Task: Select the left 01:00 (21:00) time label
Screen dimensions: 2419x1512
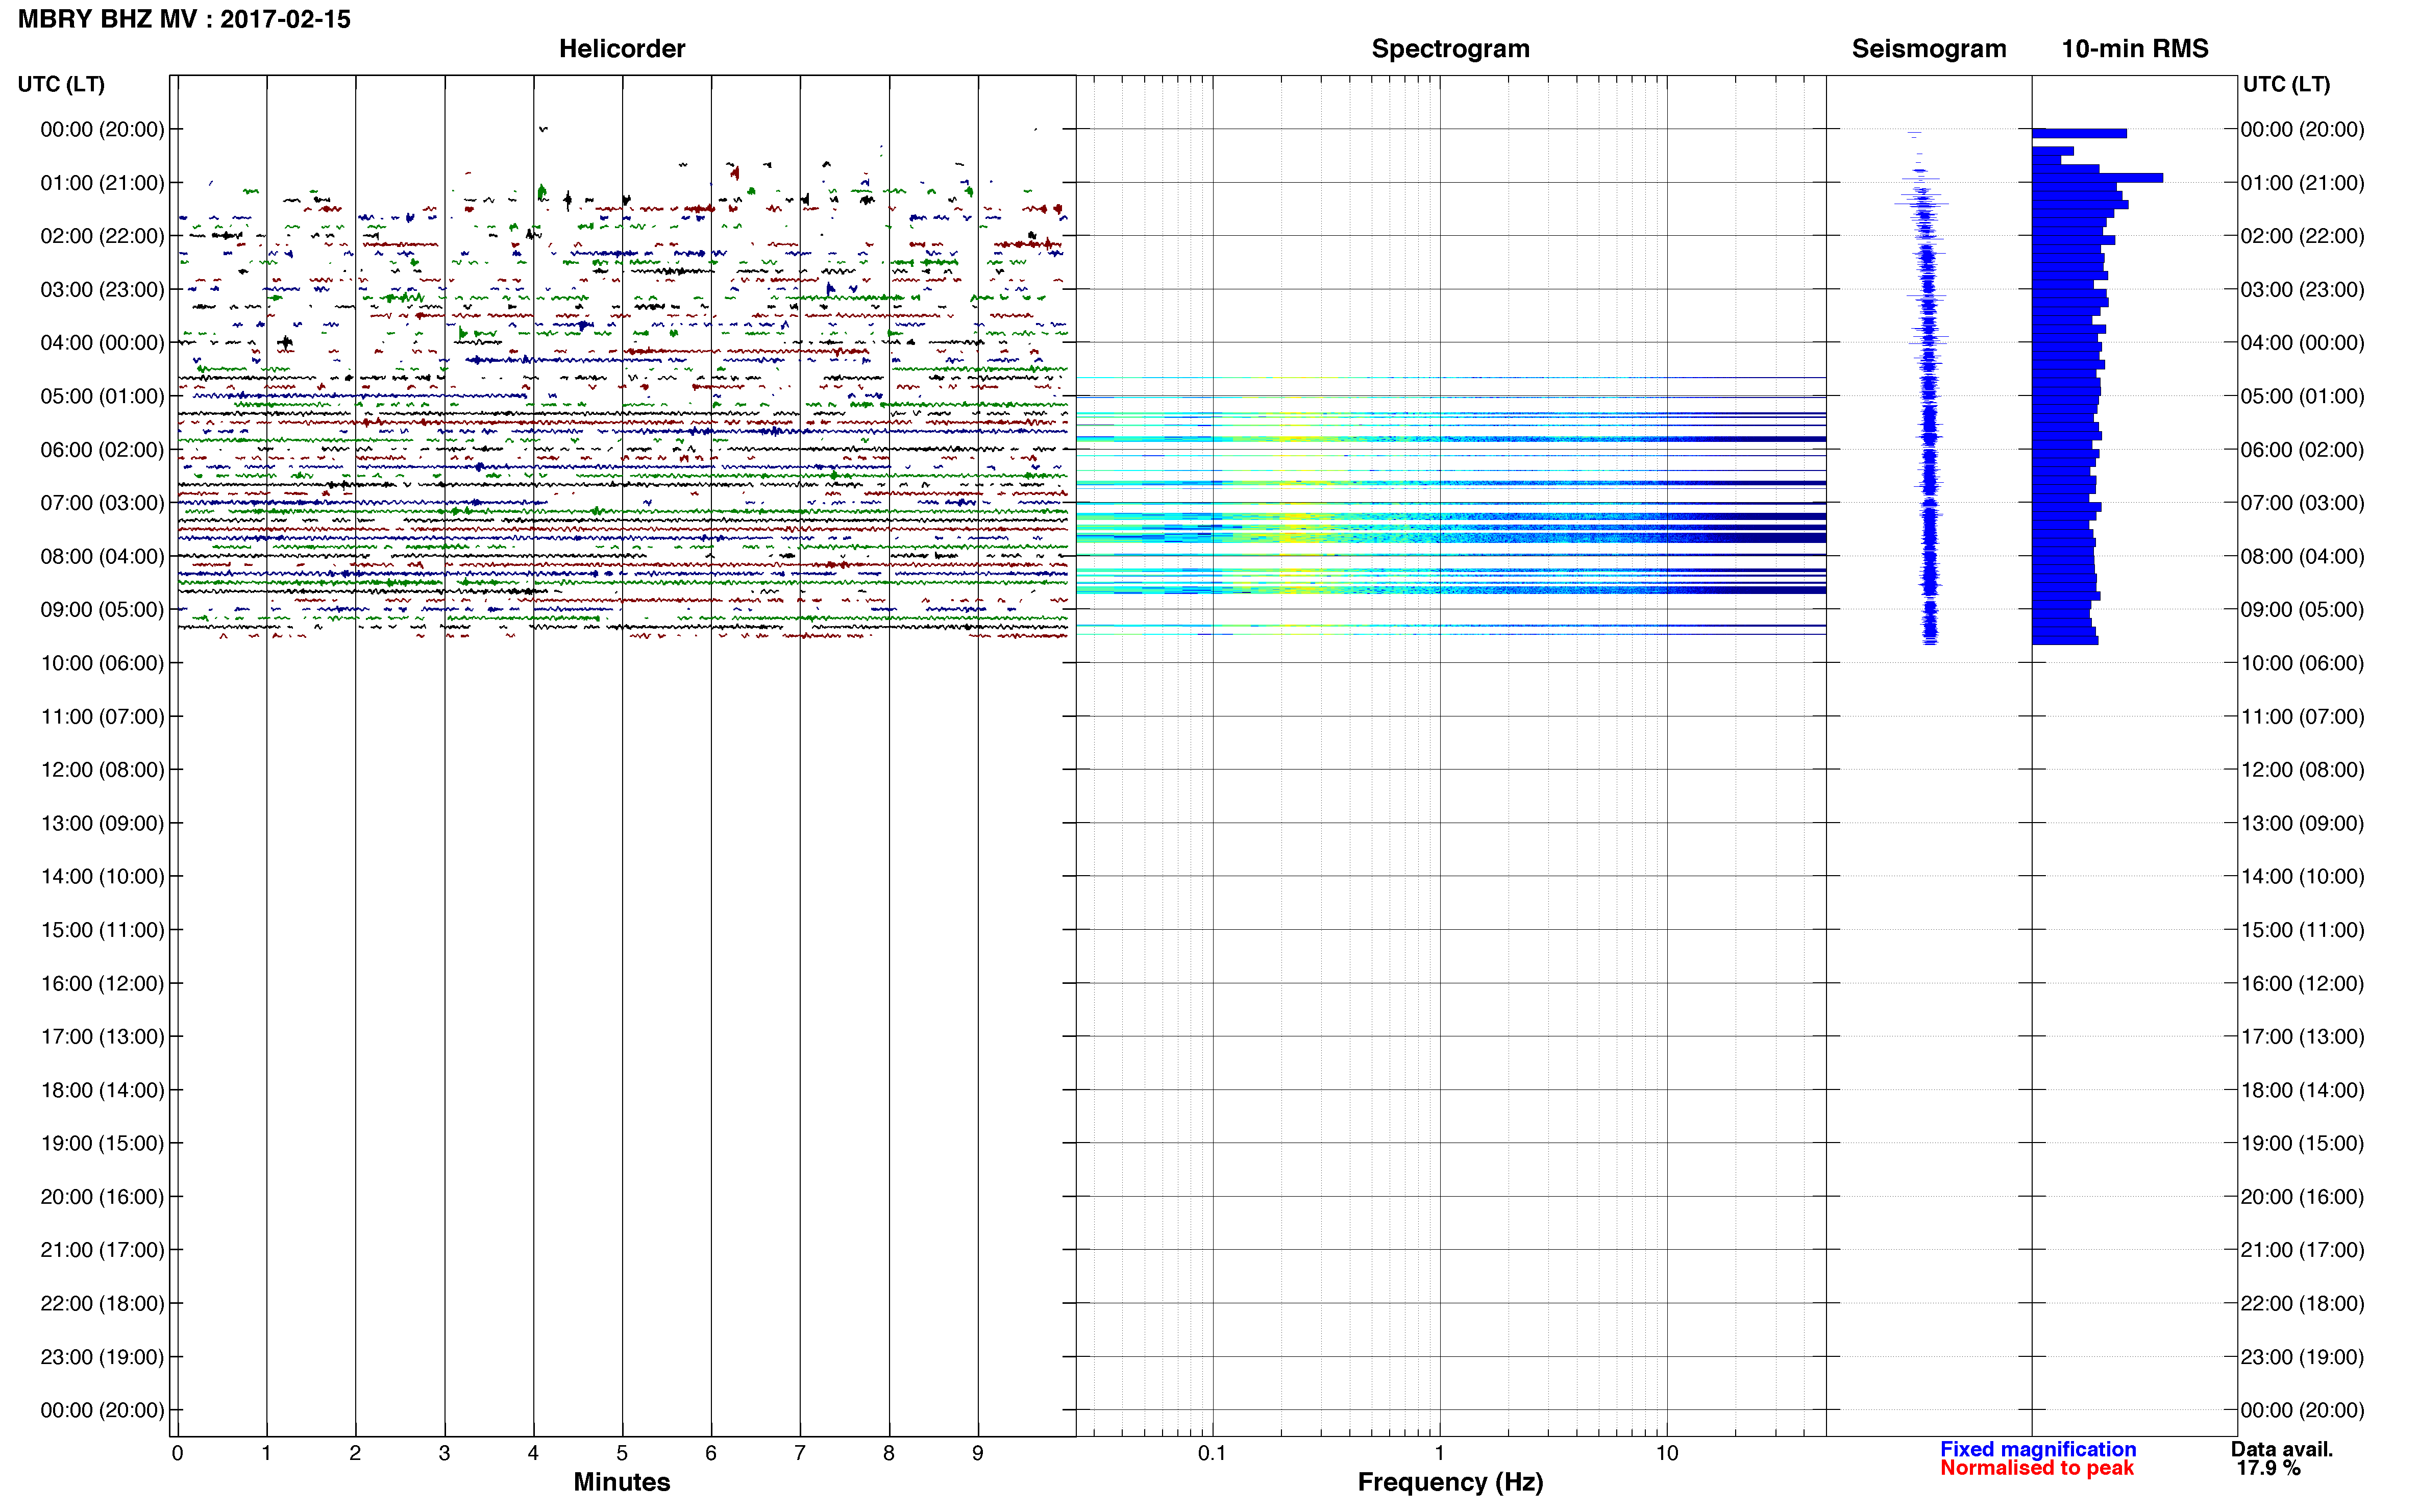Action: point(102,183)
